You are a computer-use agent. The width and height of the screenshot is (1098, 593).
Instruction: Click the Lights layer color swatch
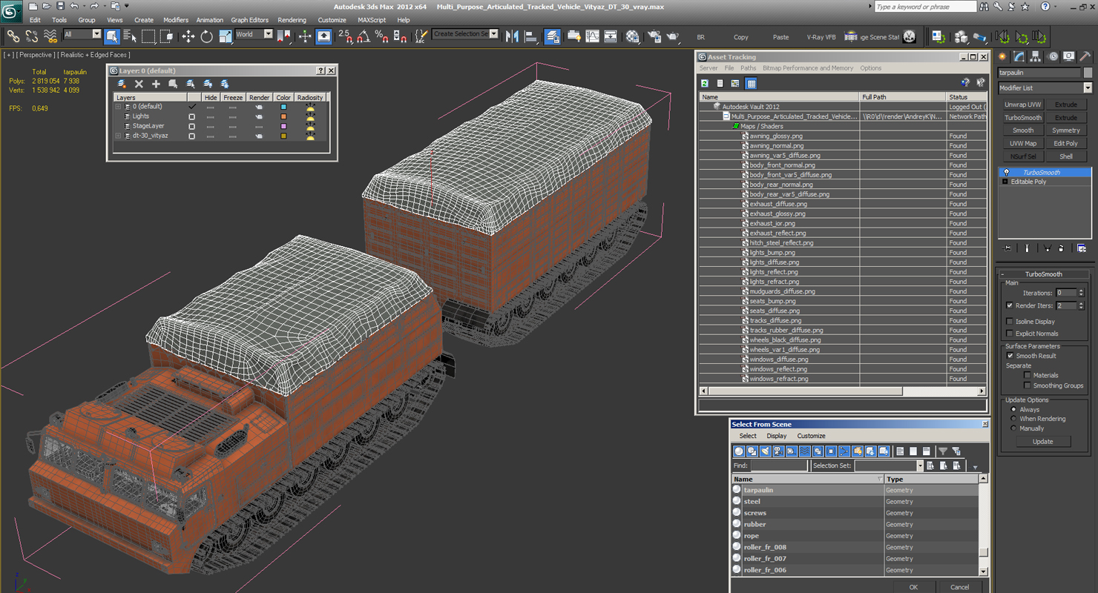tap(283, 116)
